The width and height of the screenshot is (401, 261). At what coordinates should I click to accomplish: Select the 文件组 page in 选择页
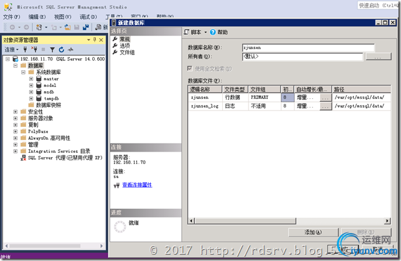(x=127, y=52)
